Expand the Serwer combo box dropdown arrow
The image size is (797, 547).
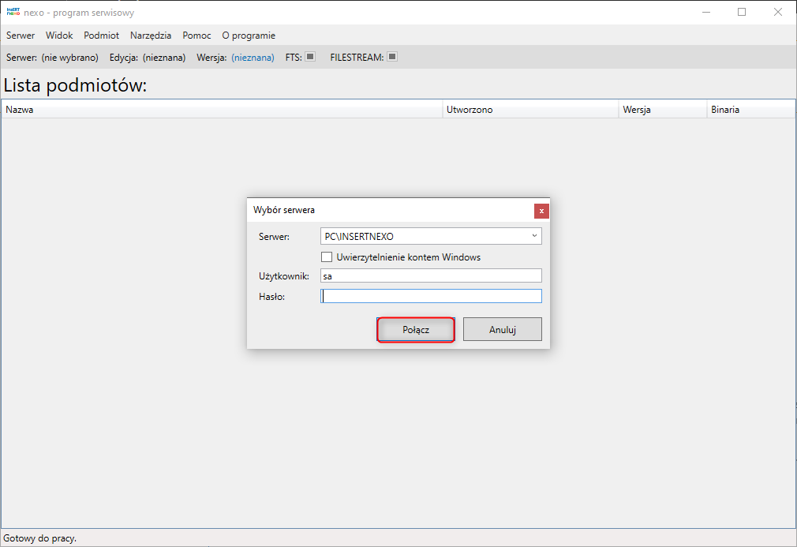[x=534, y=236]
